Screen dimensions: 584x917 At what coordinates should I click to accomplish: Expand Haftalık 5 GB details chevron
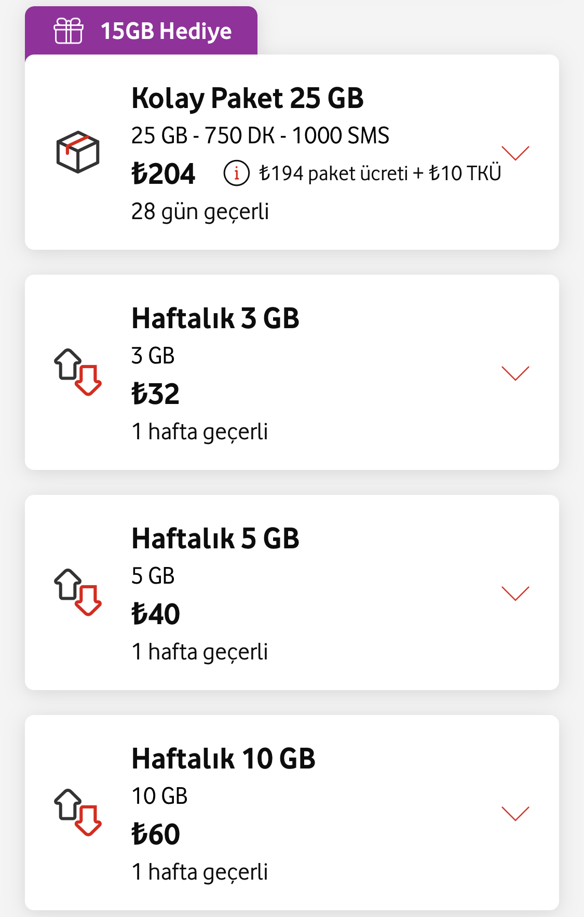[x=515, y=593]
